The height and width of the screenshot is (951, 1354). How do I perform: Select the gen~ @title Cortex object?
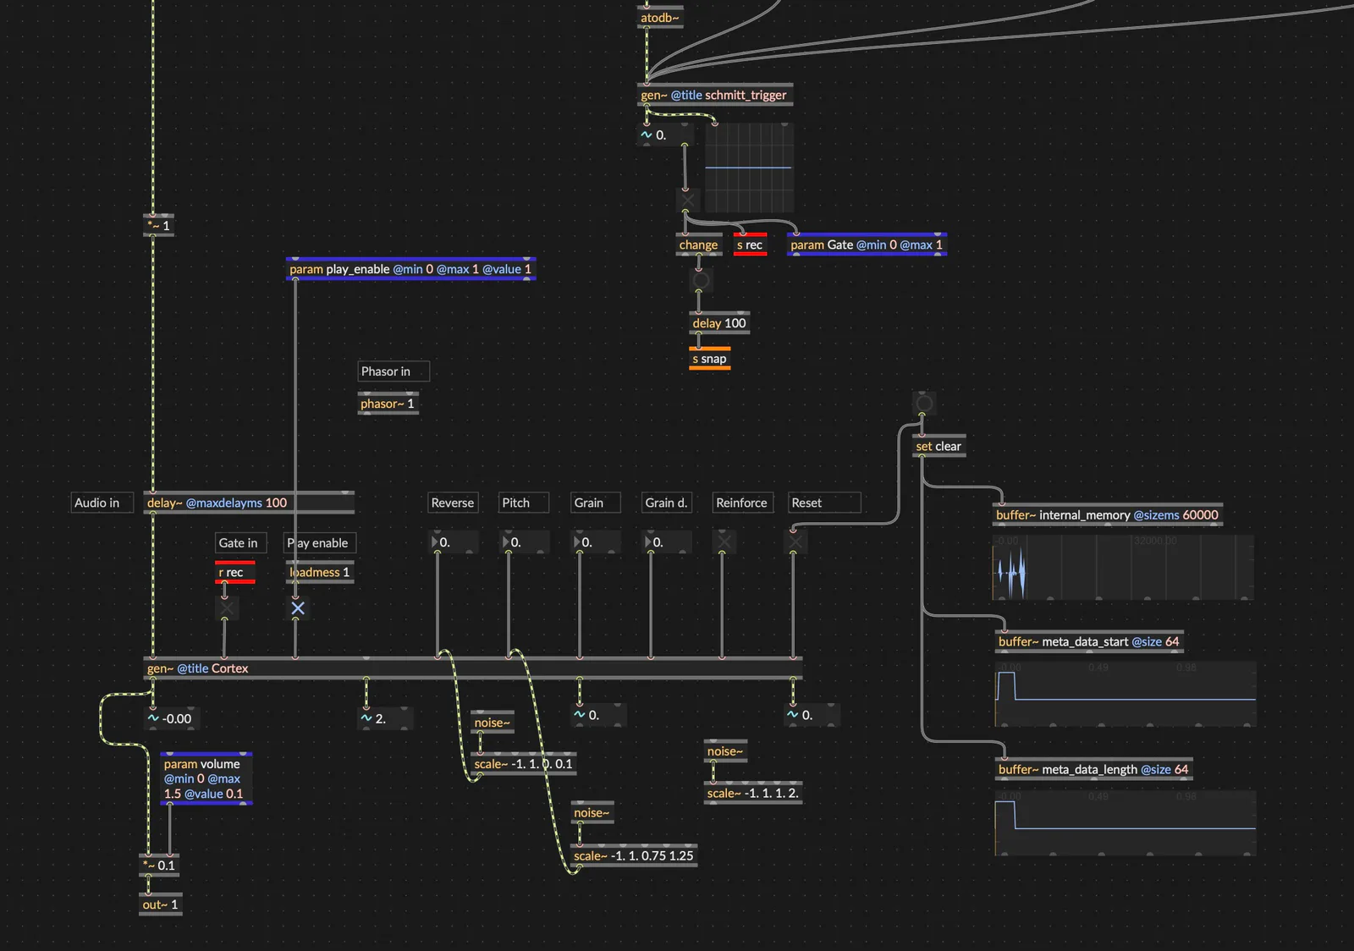point(473,668)
